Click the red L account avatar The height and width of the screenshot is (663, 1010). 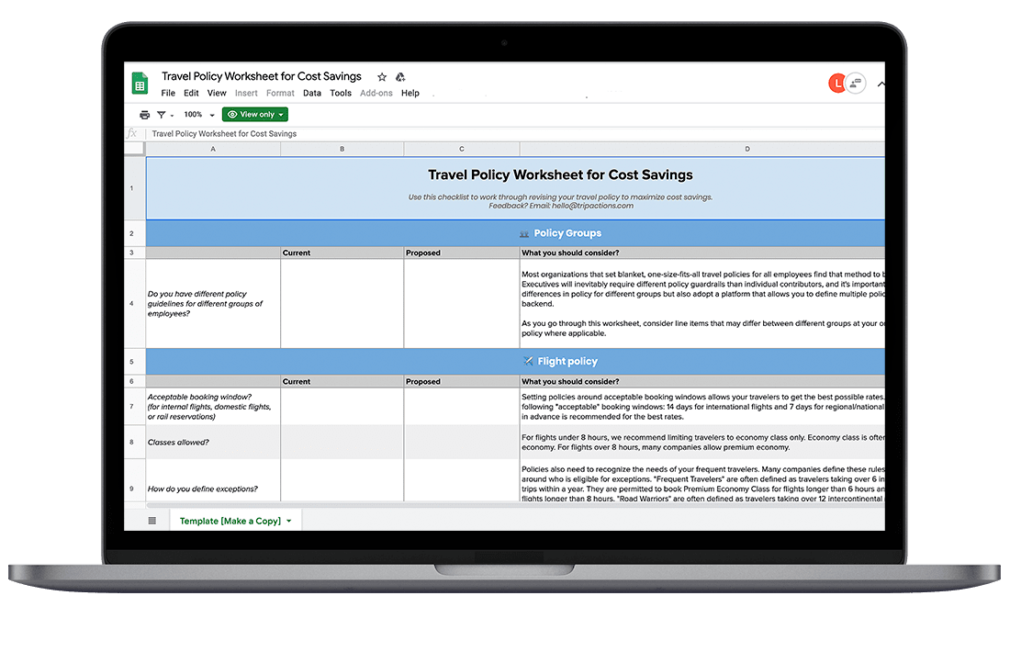[x=836, y=84]
